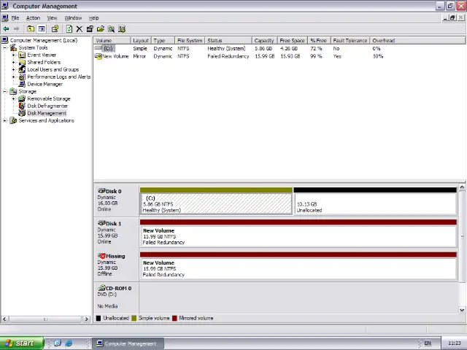Screen dimensions: 467x350
Task: Click the Disk Defragmenter tree icon
Action: pos(22,106)
